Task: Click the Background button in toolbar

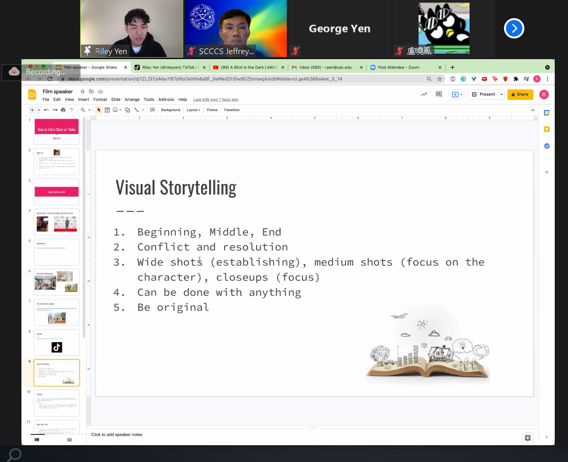Action: (x=170, y=110)
